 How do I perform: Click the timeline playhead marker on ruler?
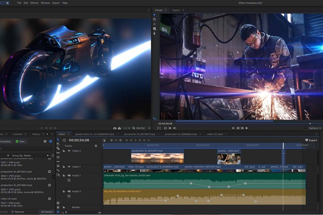click(283, 146)
